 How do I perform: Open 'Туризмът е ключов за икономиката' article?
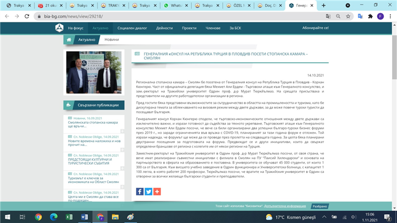(x=93, y=180)
